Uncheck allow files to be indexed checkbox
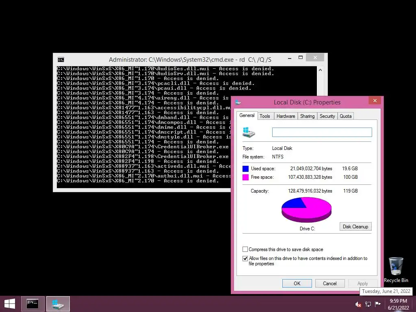416x312 pixels. coord(245,258)
